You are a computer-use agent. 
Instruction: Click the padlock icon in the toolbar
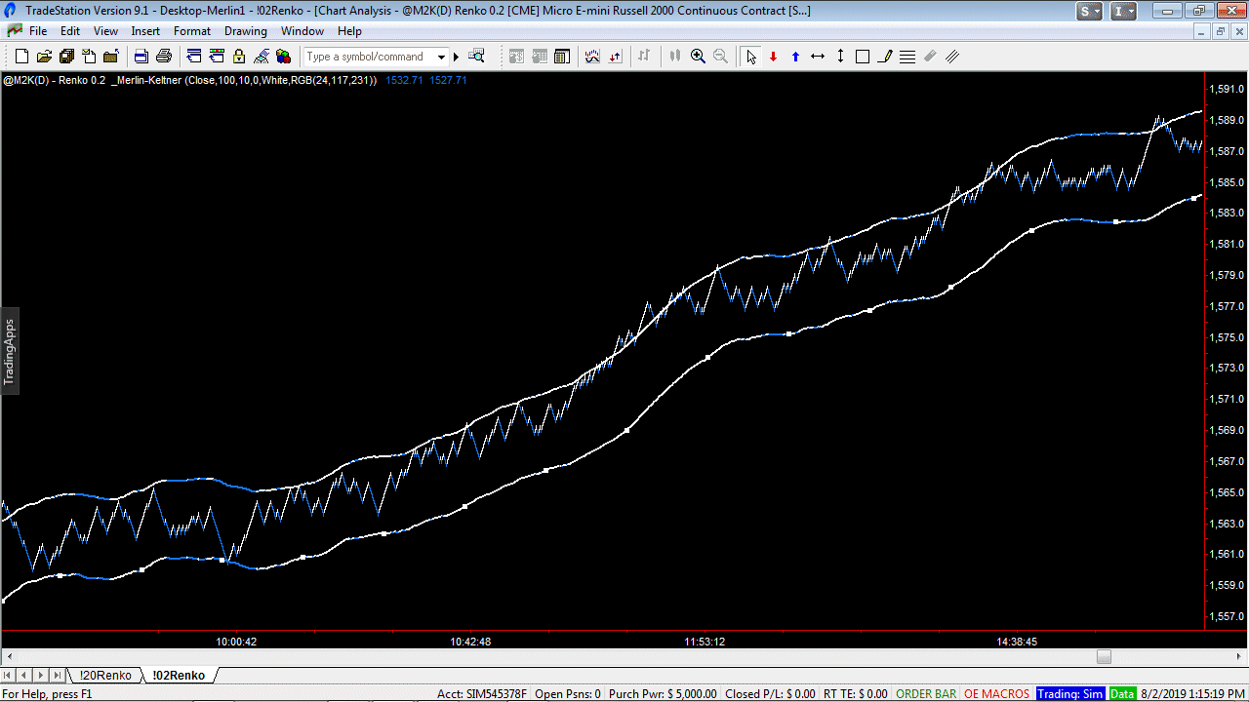tap(239, 57)
